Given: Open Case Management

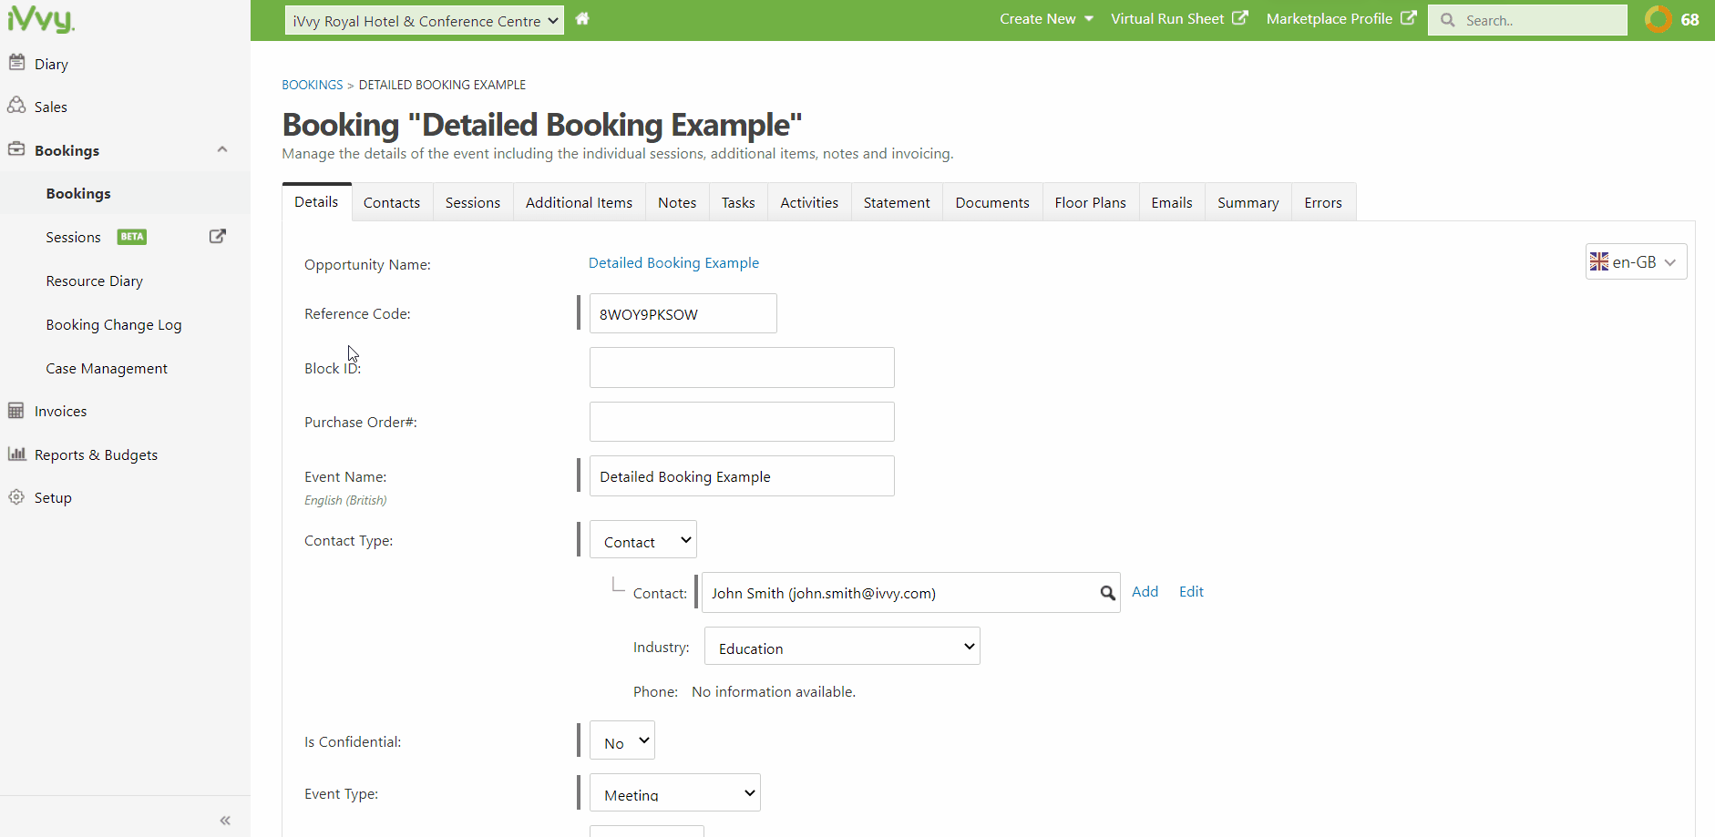Looking at the screenshot, I should 107,368.
